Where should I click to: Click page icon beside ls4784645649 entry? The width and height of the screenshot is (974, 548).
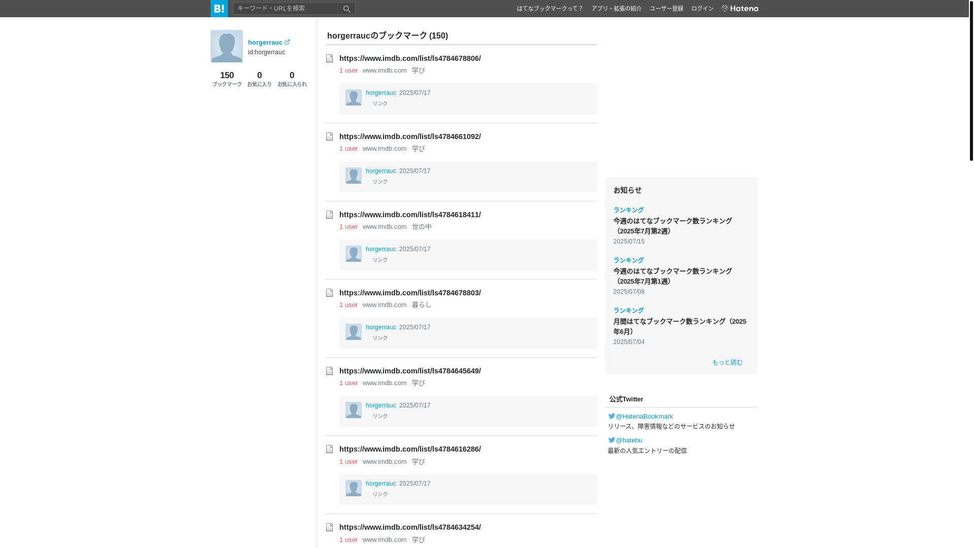330,371
